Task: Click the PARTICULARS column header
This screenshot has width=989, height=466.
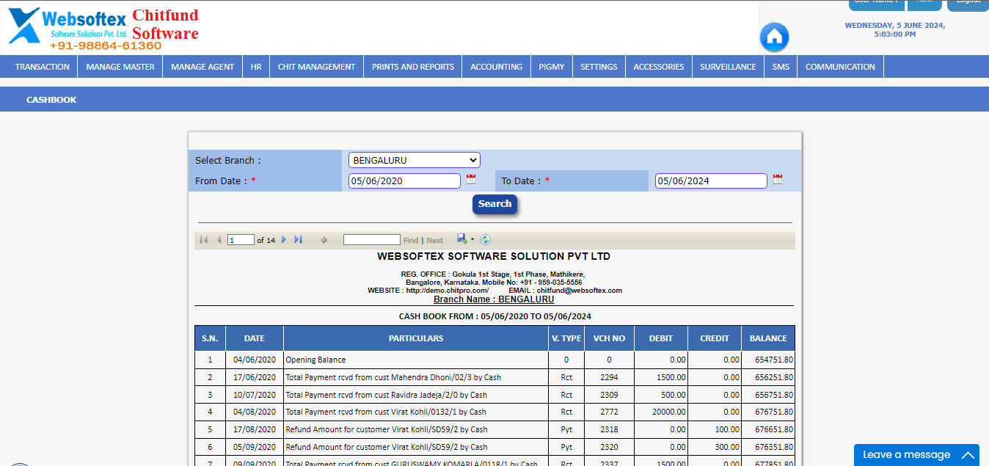Action: pos(416,338)
